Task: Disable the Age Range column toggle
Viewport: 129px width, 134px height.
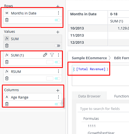Action: [x=57, y=104]
